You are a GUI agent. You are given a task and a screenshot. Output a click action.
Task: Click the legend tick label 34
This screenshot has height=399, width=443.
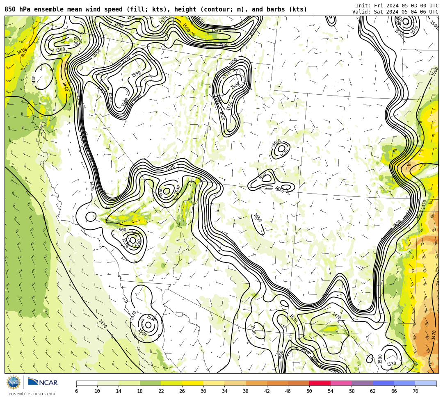coord(224,391)
